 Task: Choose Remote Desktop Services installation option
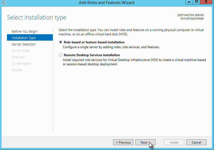(61, 55)
